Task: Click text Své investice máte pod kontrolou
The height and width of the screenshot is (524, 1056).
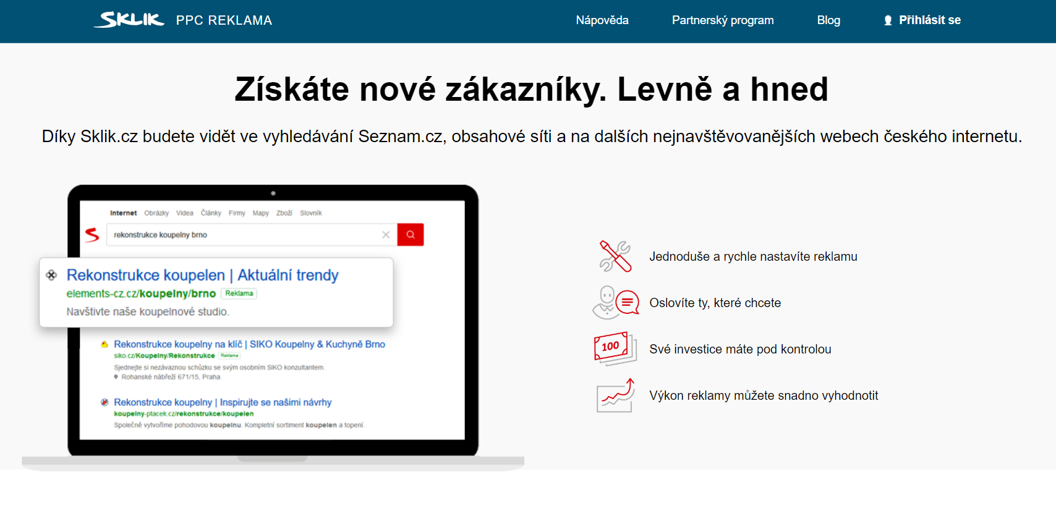Action: (740, 349)
